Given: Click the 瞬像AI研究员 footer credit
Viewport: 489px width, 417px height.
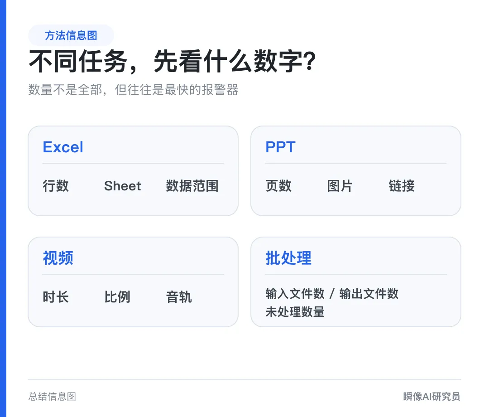Looking at the screenshot, I should click(x=431, y=397).
